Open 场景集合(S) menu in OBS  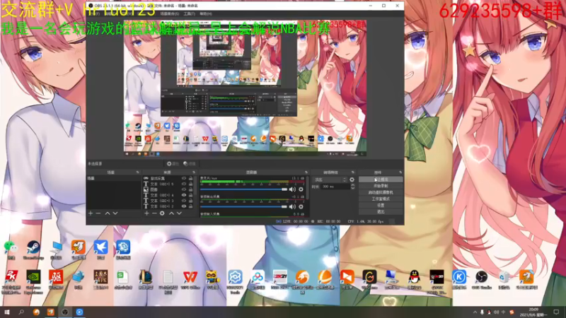(169, 13)
